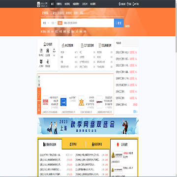Select the lowest orange vertical tab
The width and height of the screenshot is (177, 177).
coord(39,108)
